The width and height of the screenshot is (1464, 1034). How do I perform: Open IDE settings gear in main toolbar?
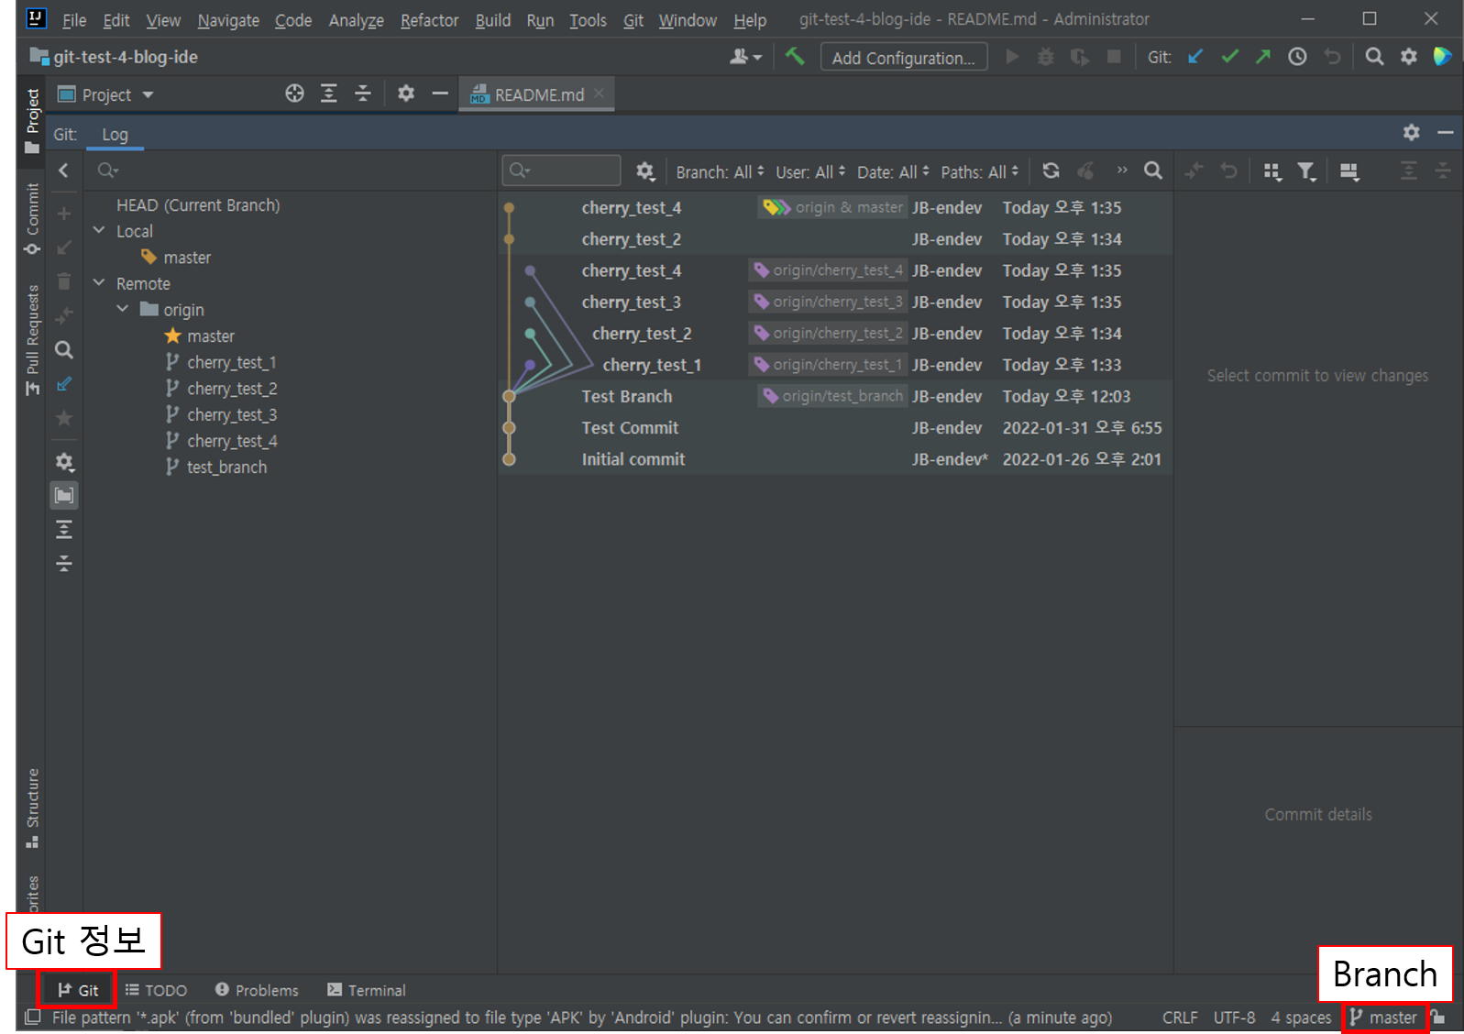click(x=1409, y=57)
